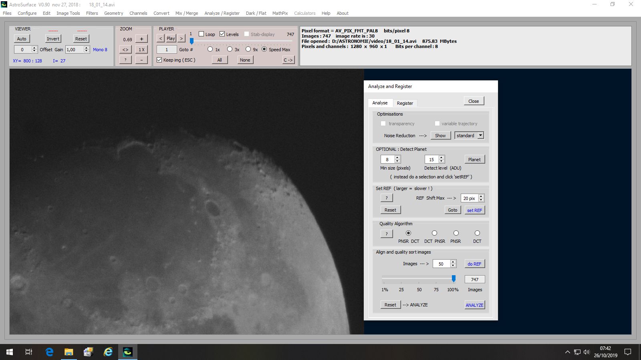Open Microsoft Edge from the taskbar

(49, 352)
